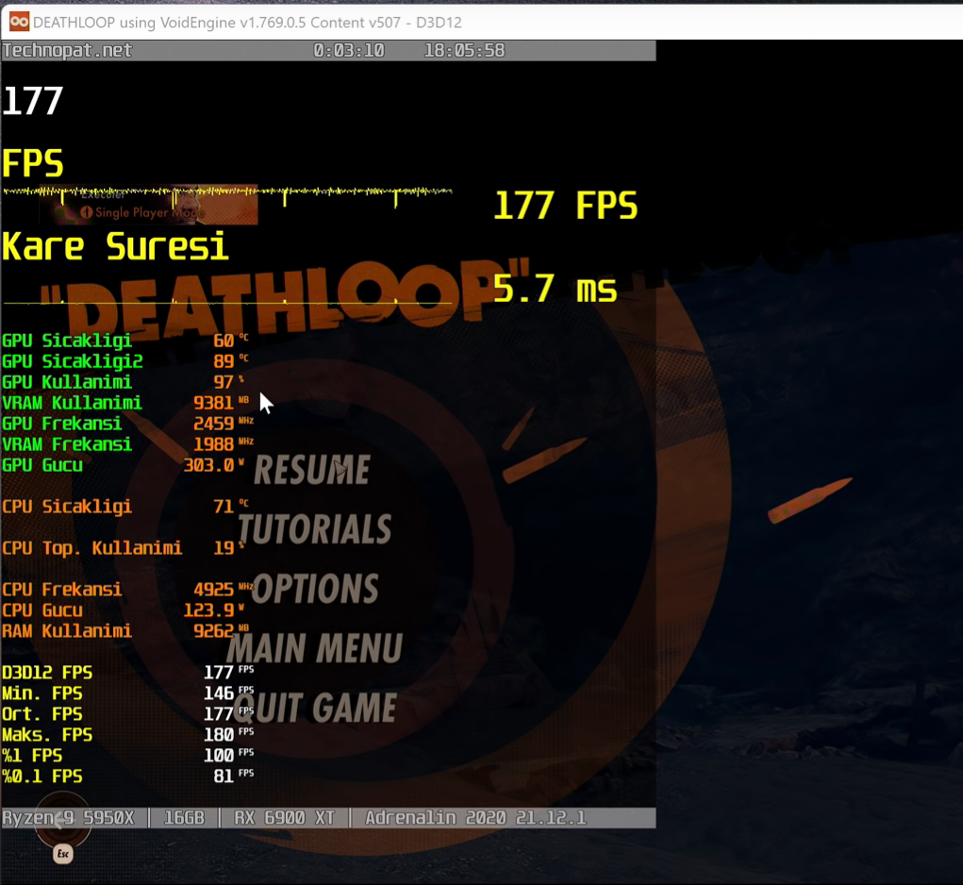Click the Min. FPS 146 row
This screenshot has height=885, width=963.
[127, 693]
